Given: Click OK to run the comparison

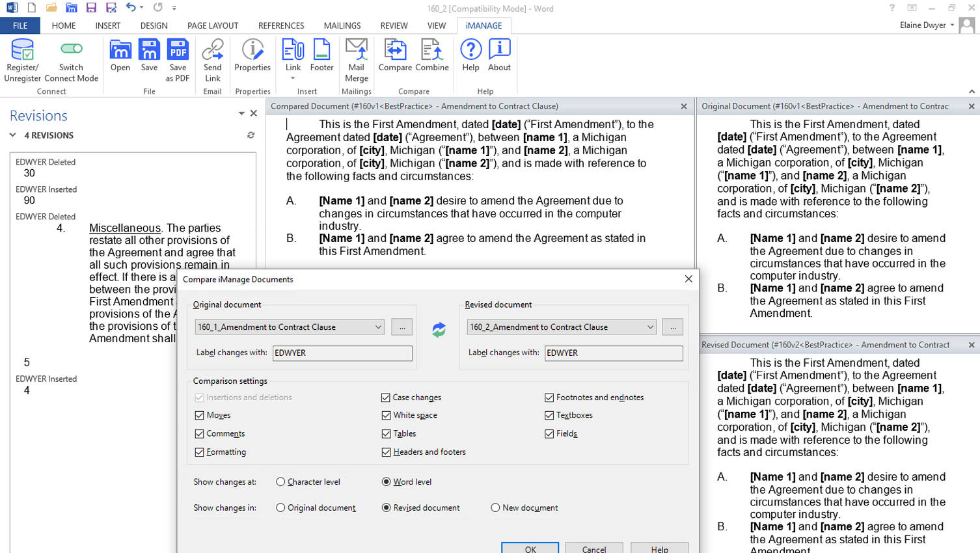Looking at the screenshot, I should tap(530, 548).
